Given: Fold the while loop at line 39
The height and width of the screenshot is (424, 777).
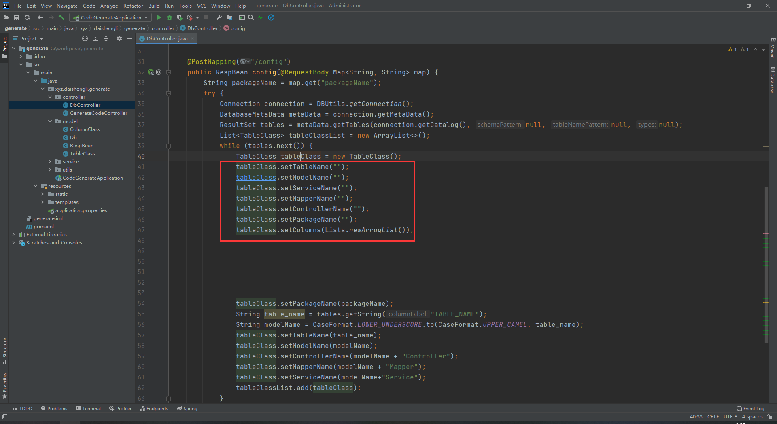Looking at the screenshot, I should coord(169,146).
